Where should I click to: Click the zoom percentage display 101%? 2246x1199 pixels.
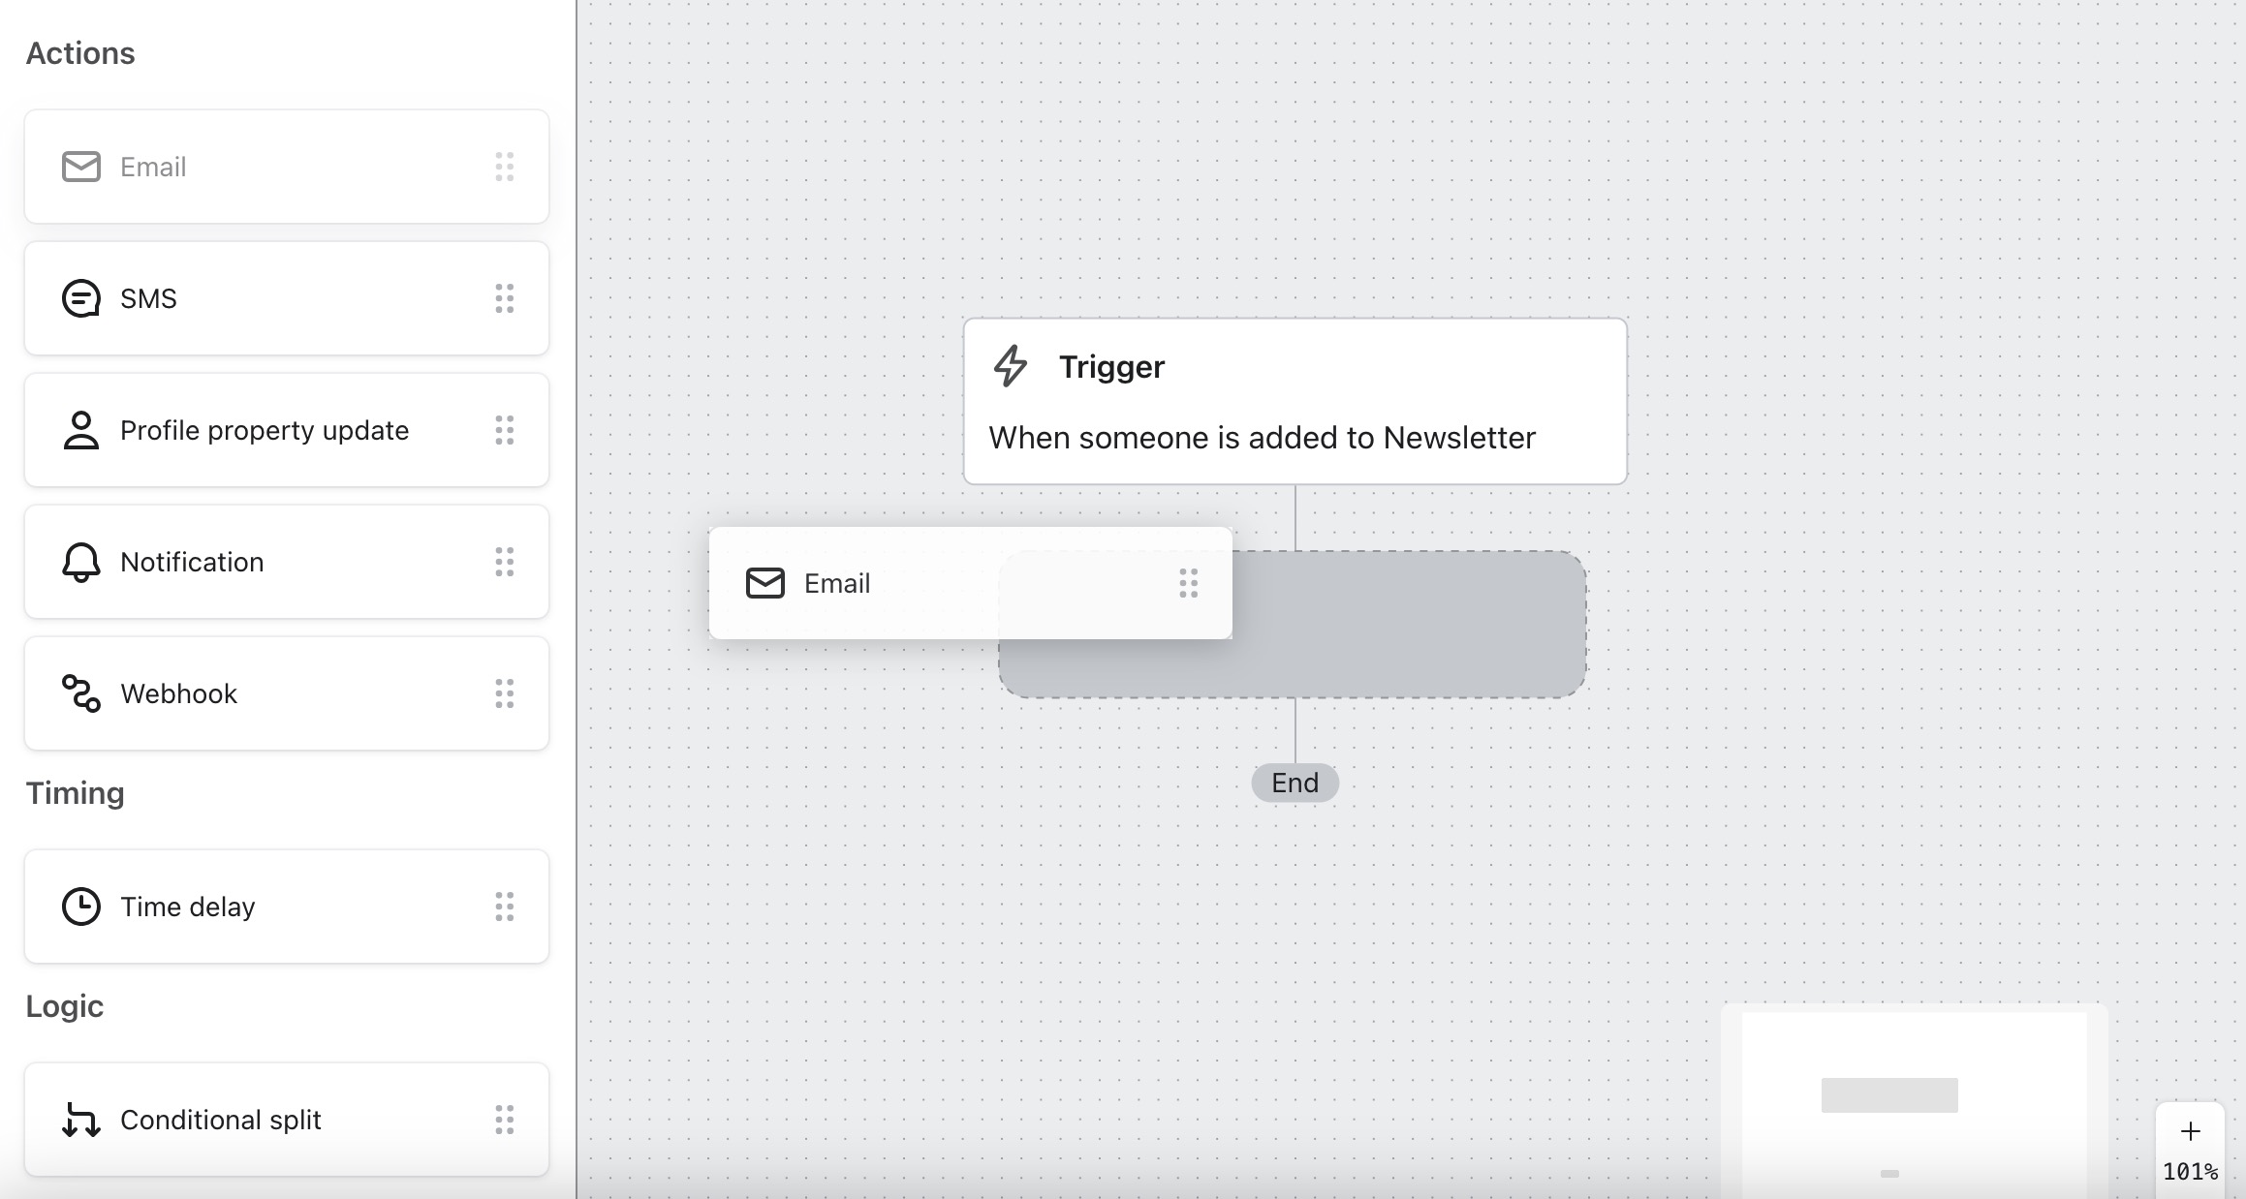(x=2194, y=1175)
